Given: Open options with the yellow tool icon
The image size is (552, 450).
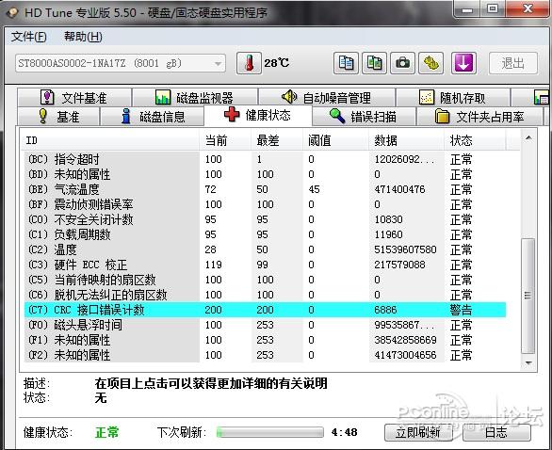Looking at the screenshot, I should click(x=430, y=63).
